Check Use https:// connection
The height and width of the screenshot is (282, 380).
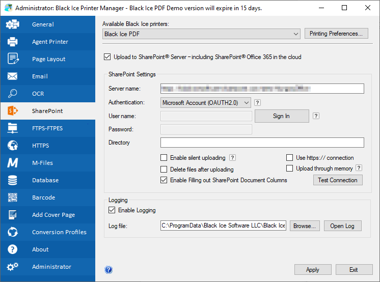(x=290, y=158)
